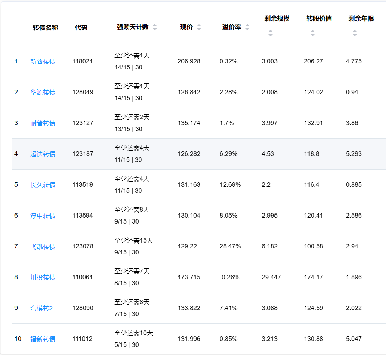Sort using the arrows below 转股价值
Viewport: 386px width, 355px height.
tap(313, 33)
